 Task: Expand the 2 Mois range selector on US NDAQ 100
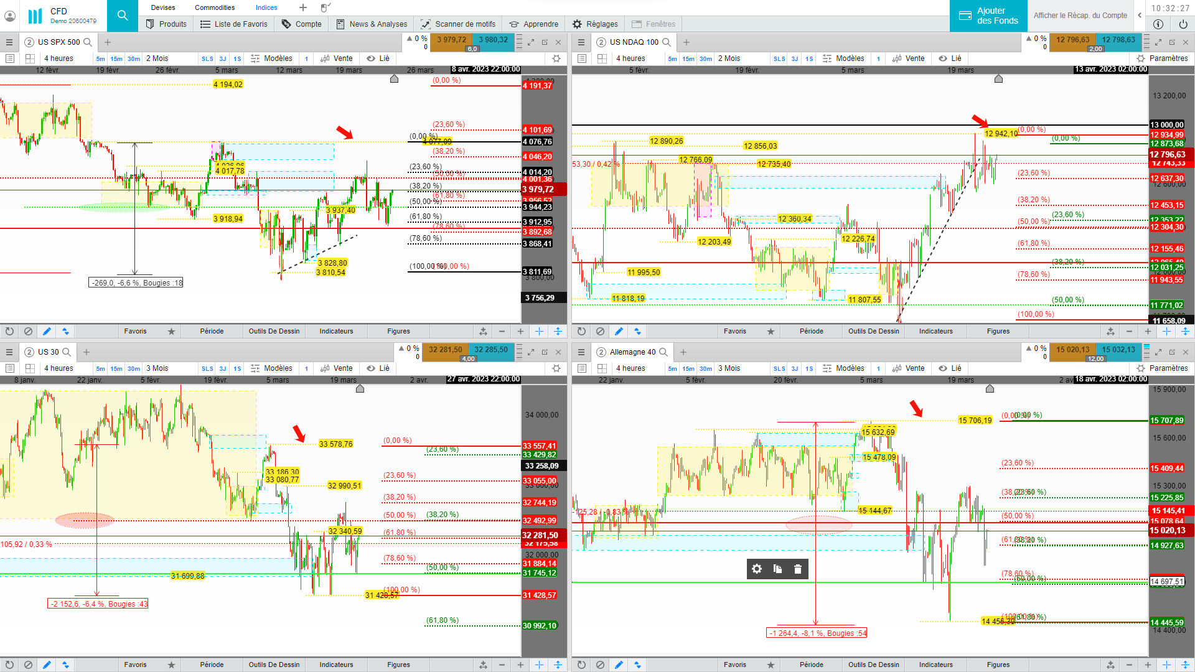[729, 58]
